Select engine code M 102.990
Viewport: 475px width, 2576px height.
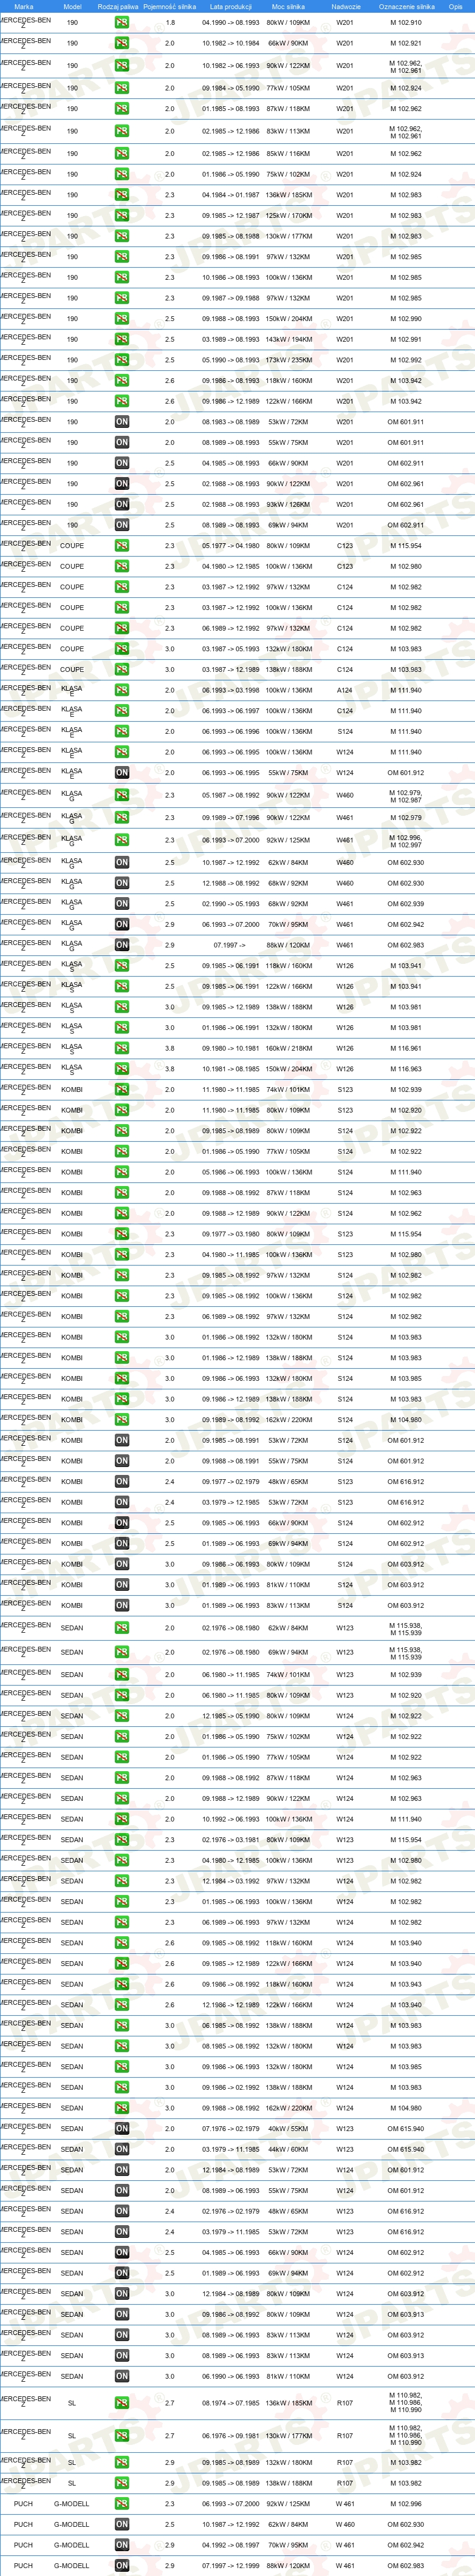point(406,319)
